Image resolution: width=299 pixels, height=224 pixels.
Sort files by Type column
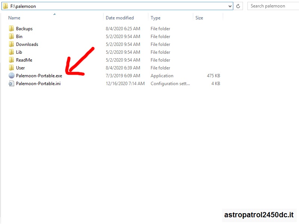[x=155, y=18]
